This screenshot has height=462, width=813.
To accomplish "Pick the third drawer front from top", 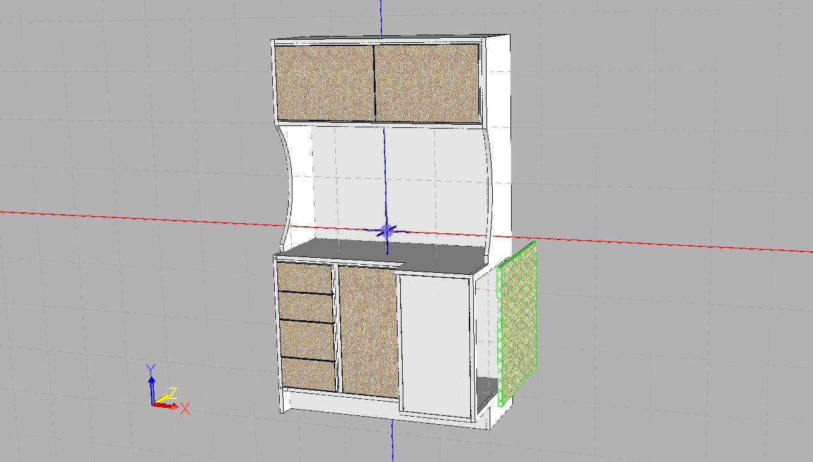I will point(308,340).
